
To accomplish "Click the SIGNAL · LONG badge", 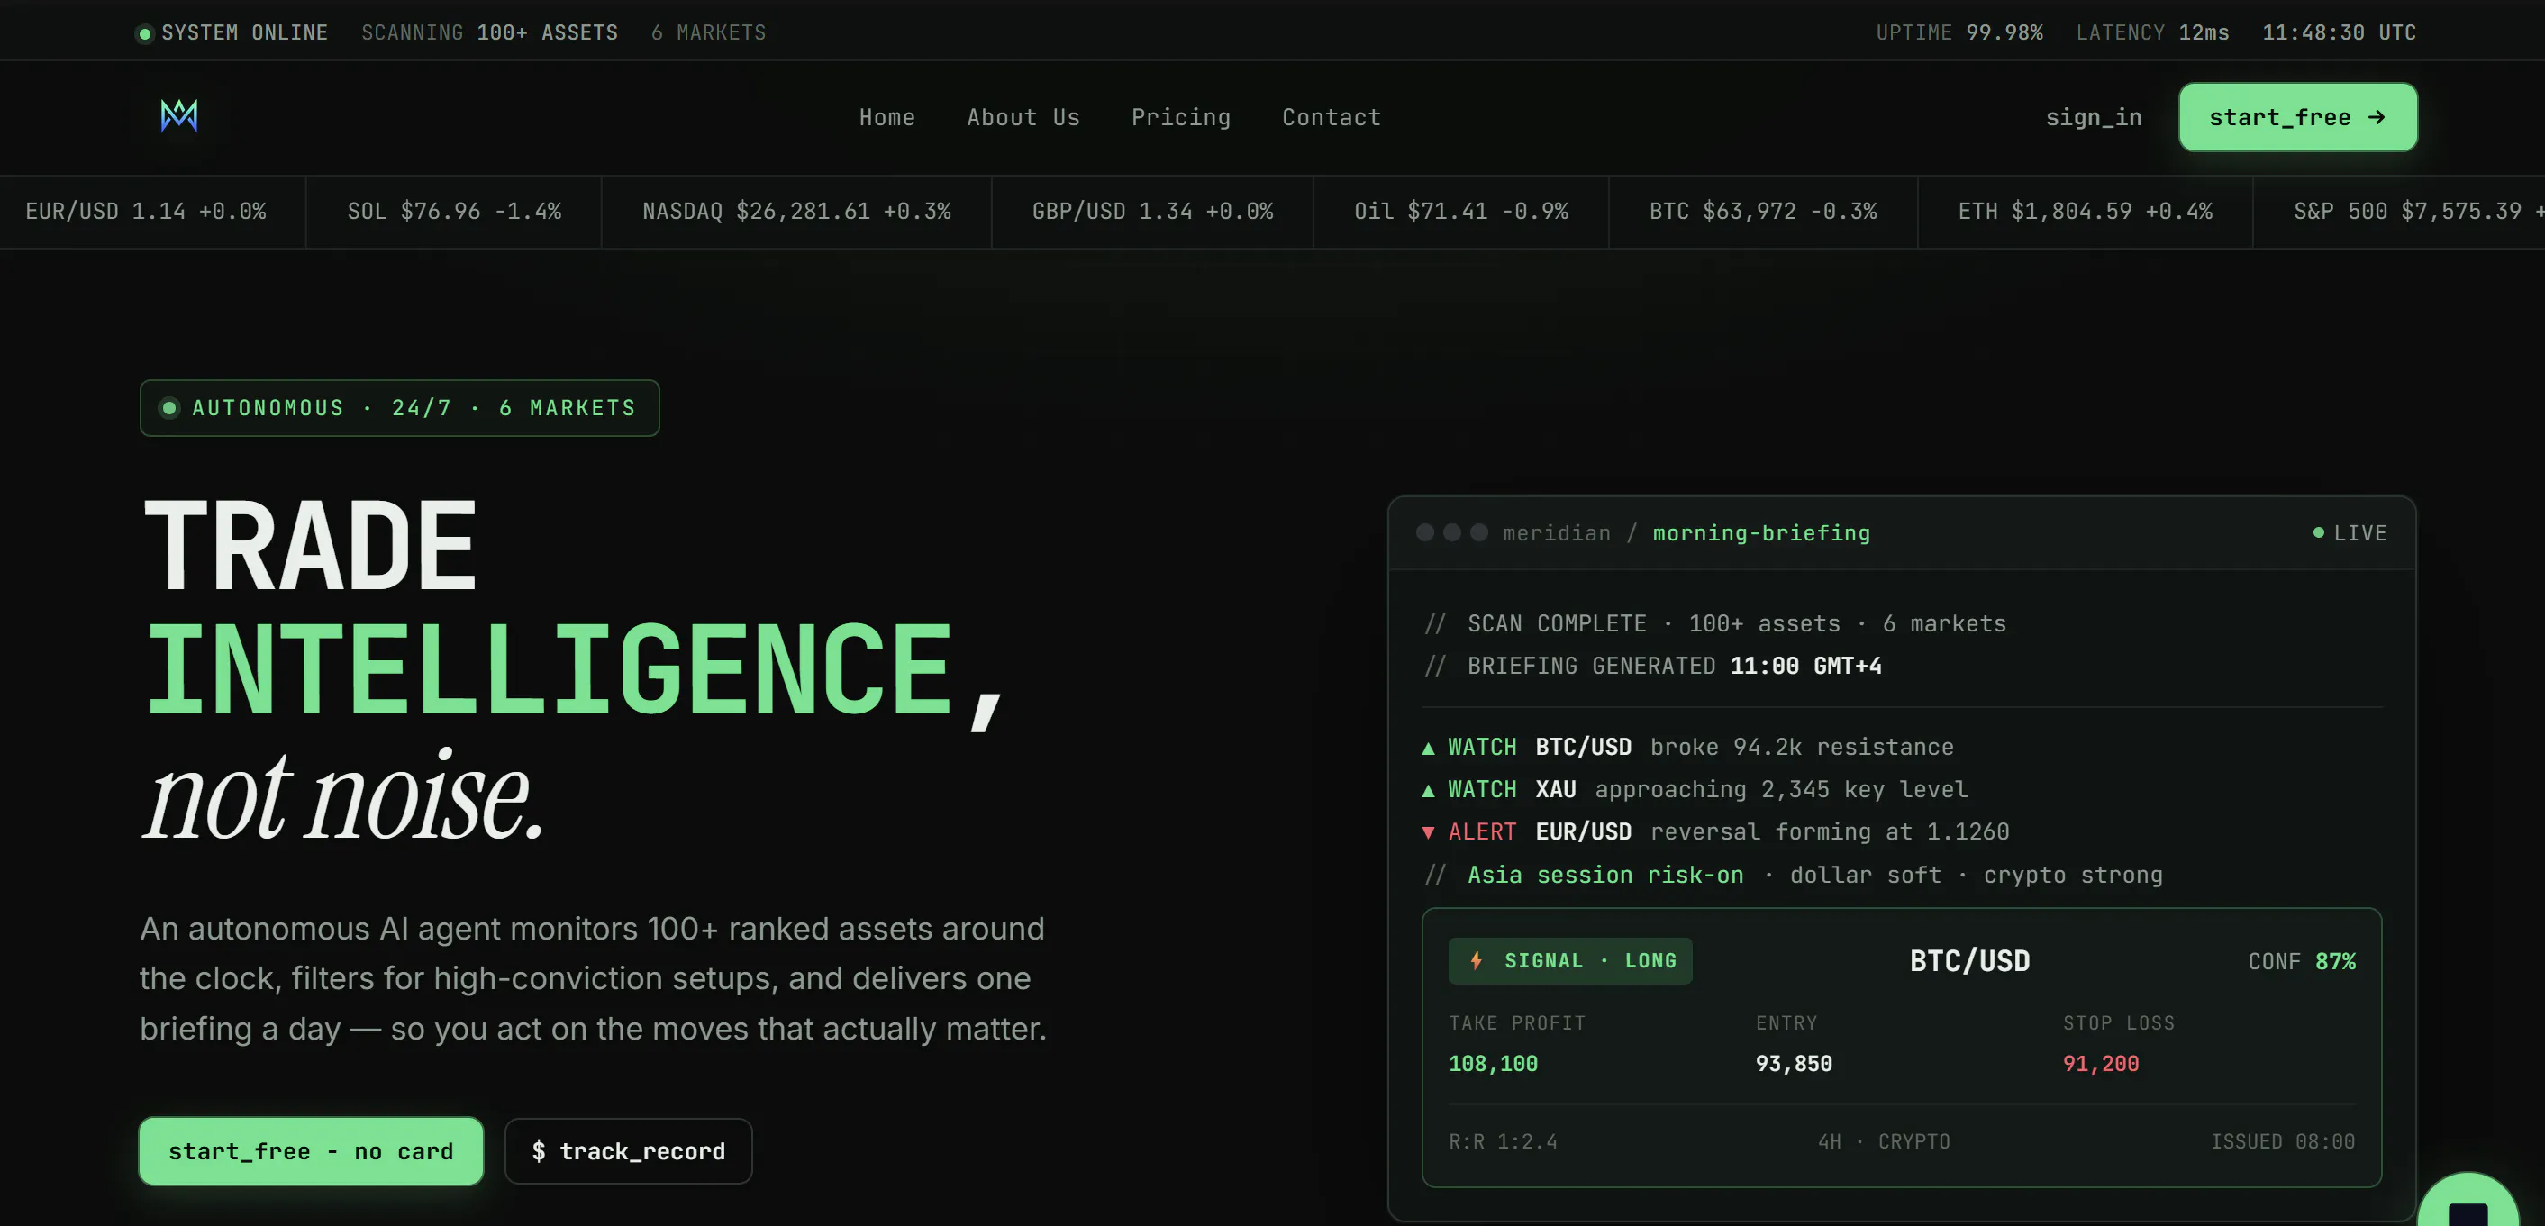I will (1570, 960).
